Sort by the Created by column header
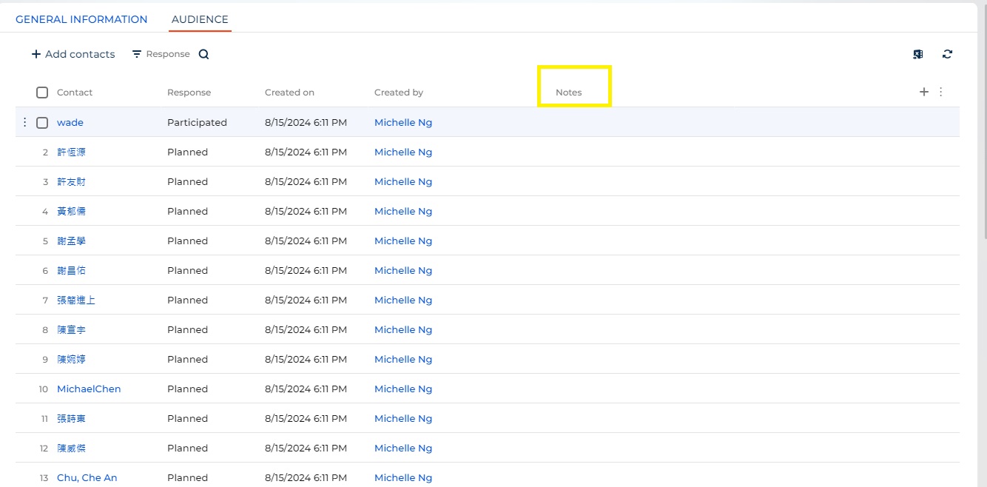Screen dimensions: 987x487 pos(399,93)
